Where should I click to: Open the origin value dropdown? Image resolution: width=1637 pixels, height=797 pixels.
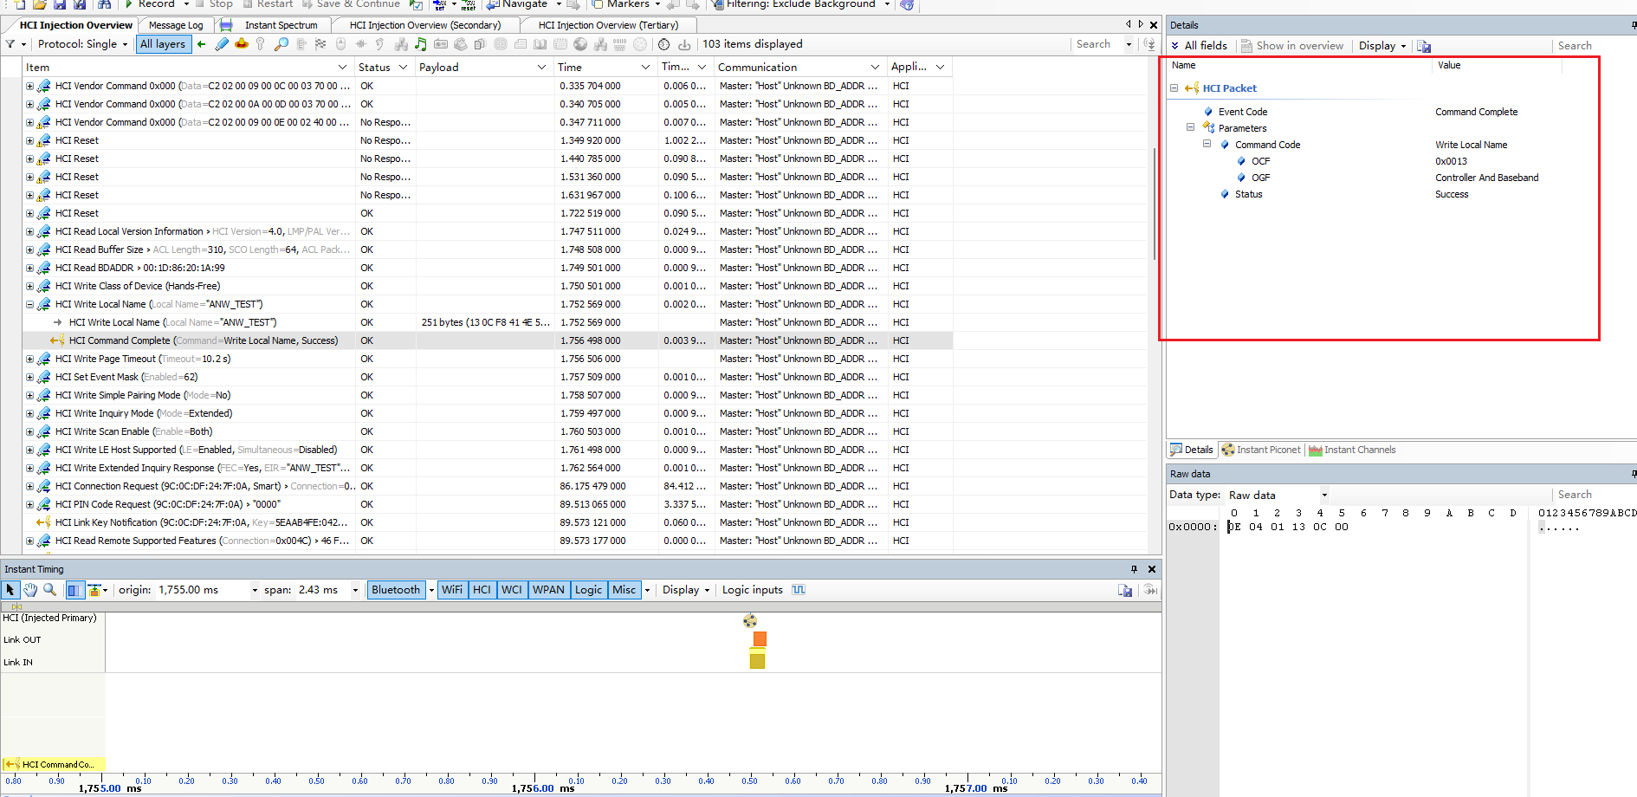(255, 590)
